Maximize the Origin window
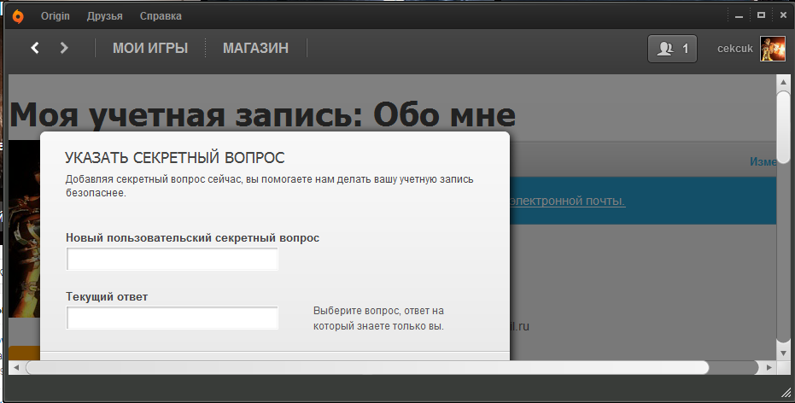The image size is (795, 403). [x=761, y=15]
